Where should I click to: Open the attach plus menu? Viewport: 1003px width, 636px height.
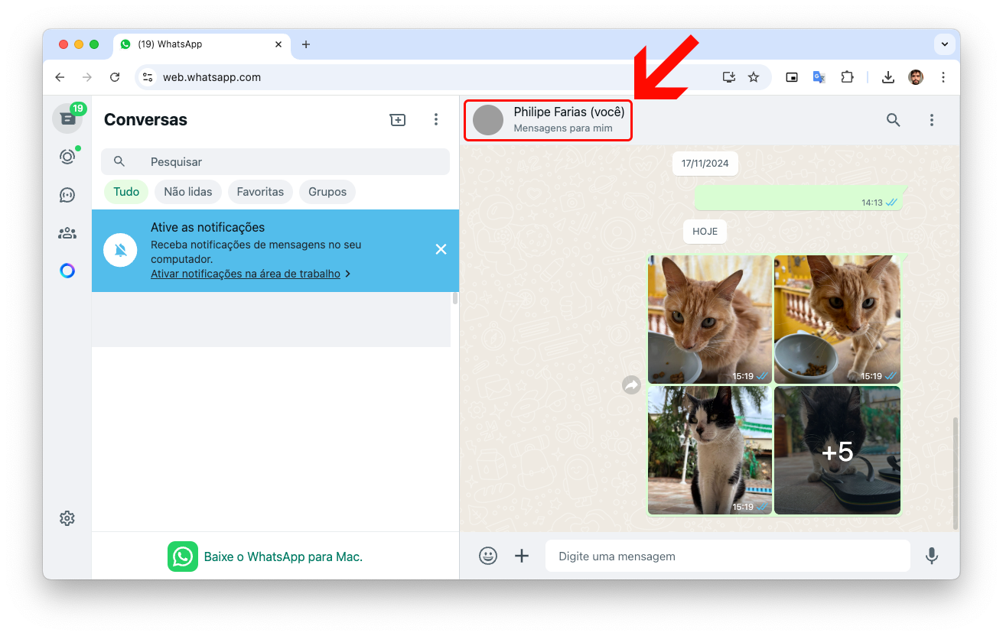click(522, 556)
